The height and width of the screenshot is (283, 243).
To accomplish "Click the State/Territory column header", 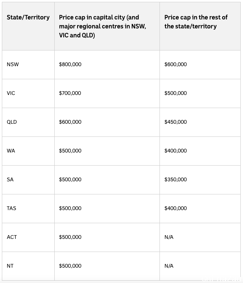I will click(x=28, y=17).
